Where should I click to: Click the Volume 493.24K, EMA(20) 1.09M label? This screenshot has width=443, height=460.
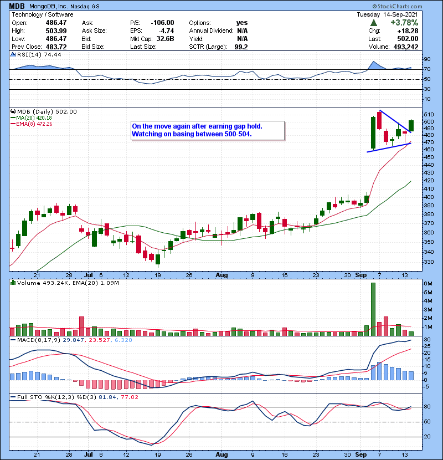coord(68,283)
